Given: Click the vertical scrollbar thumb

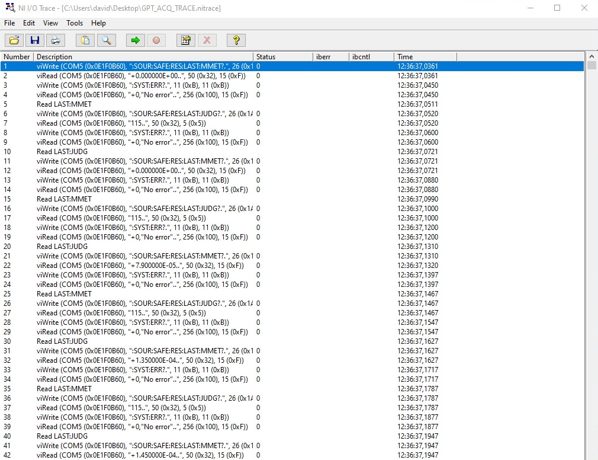Looking at the screenshot, I should 591,65.
